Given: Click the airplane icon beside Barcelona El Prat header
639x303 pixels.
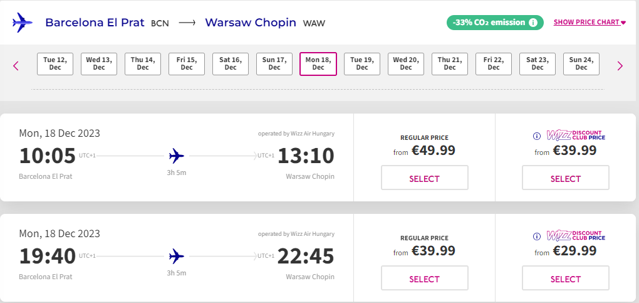Looking at the screenshot, I should click(x=22, y=23).
